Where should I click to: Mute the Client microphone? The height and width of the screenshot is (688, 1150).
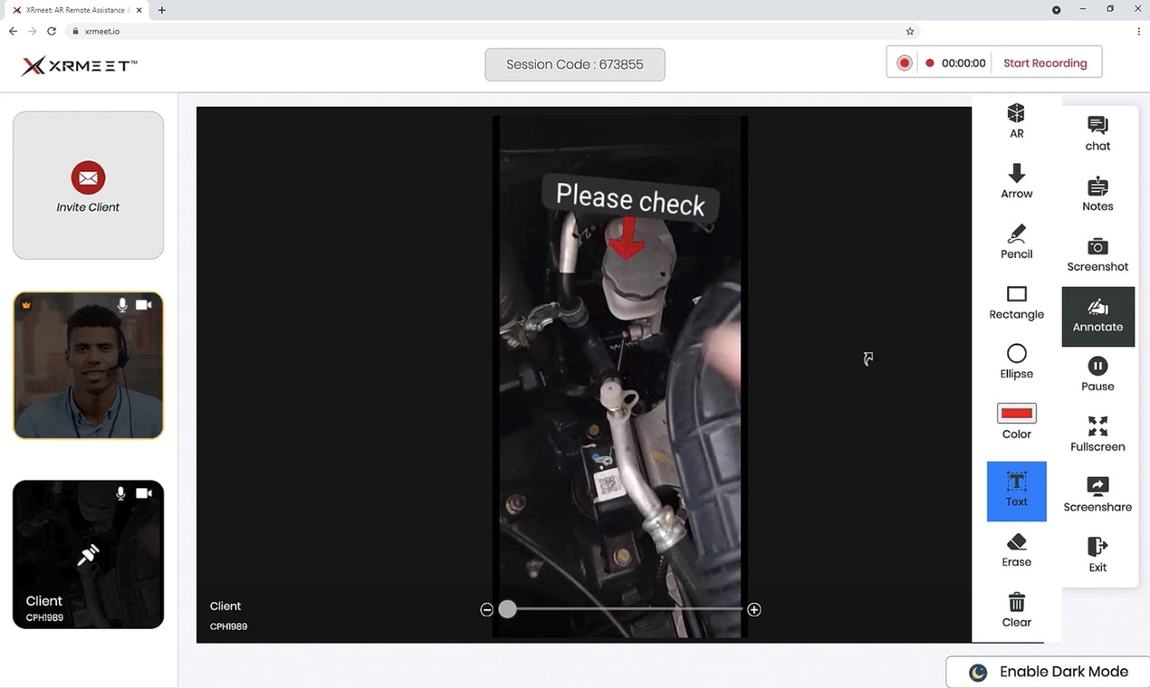(120, 493)
